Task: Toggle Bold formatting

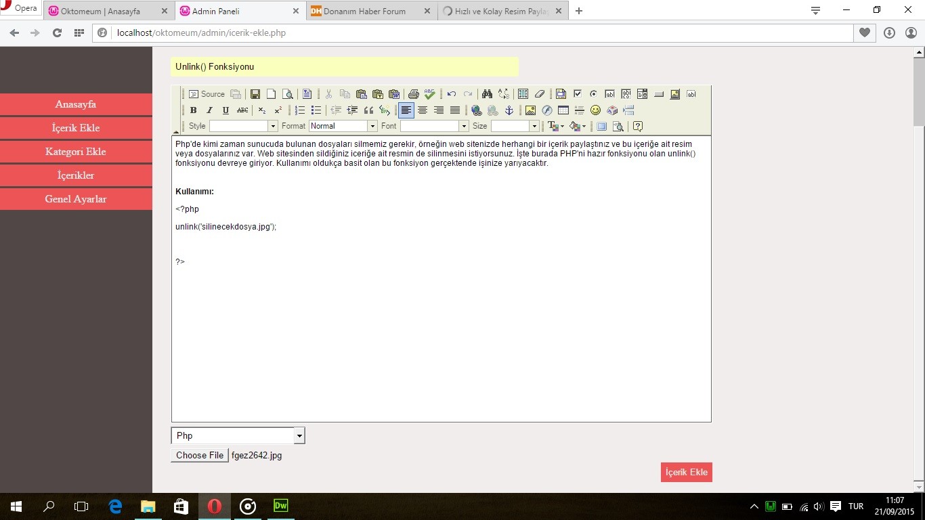Action: click(193, 110)
